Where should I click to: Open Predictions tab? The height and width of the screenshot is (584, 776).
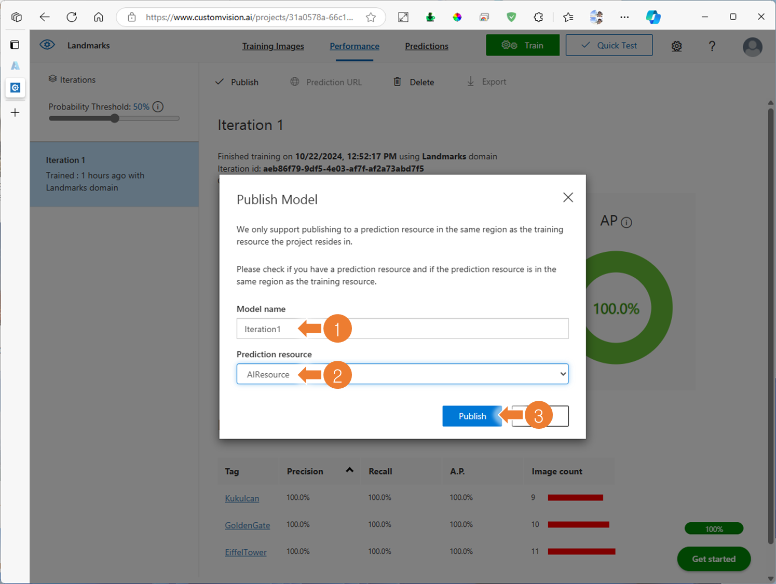click(427, 46)
